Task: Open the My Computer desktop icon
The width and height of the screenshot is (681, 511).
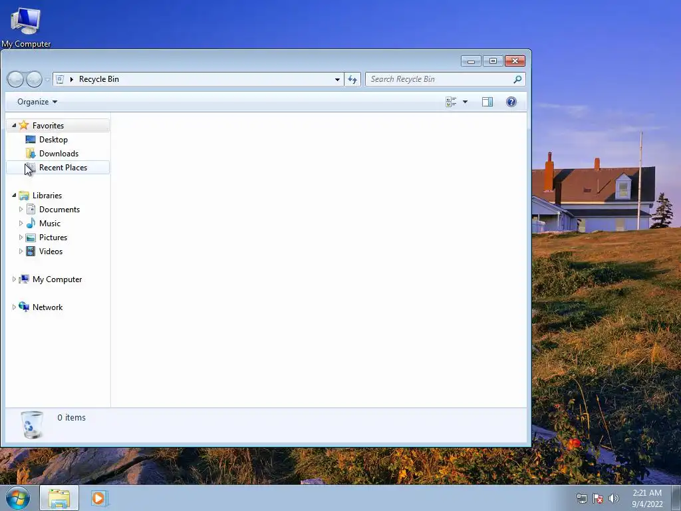Action: 26,27
